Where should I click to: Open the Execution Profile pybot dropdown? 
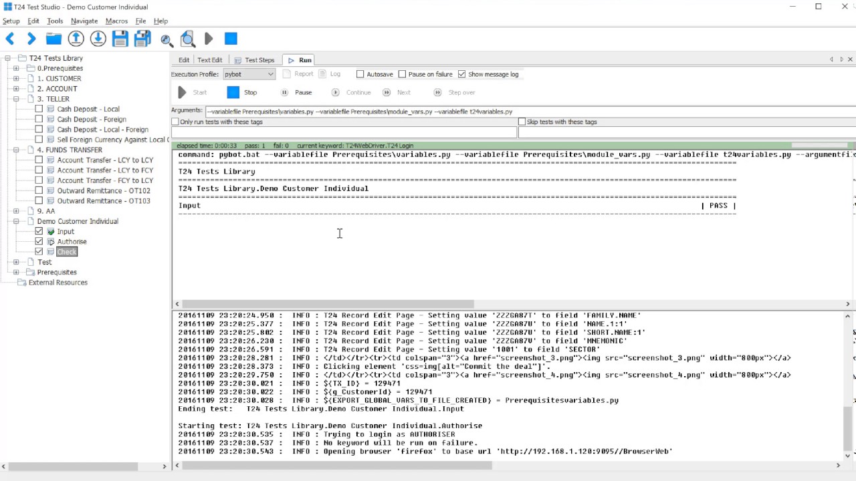tap(249, 74)
